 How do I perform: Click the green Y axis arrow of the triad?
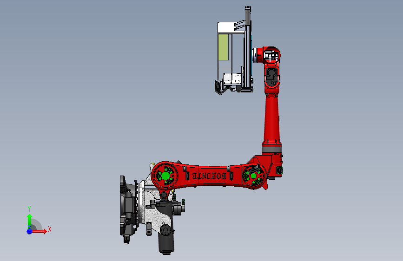click(29, 221)
